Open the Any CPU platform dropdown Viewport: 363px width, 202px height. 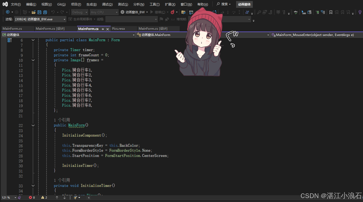point(104,12)
